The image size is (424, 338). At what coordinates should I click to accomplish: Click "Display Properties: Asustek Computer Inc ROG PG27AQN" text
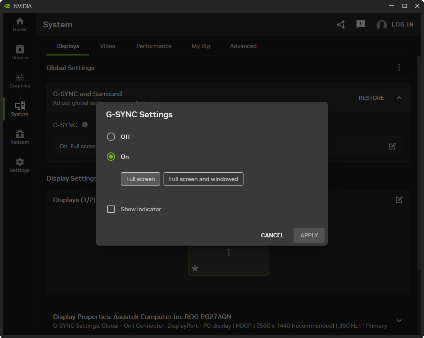click(142, 316)
